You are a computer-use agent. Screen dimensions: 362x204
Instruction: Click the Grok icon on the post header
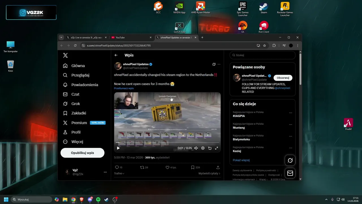tap(214, 64)
